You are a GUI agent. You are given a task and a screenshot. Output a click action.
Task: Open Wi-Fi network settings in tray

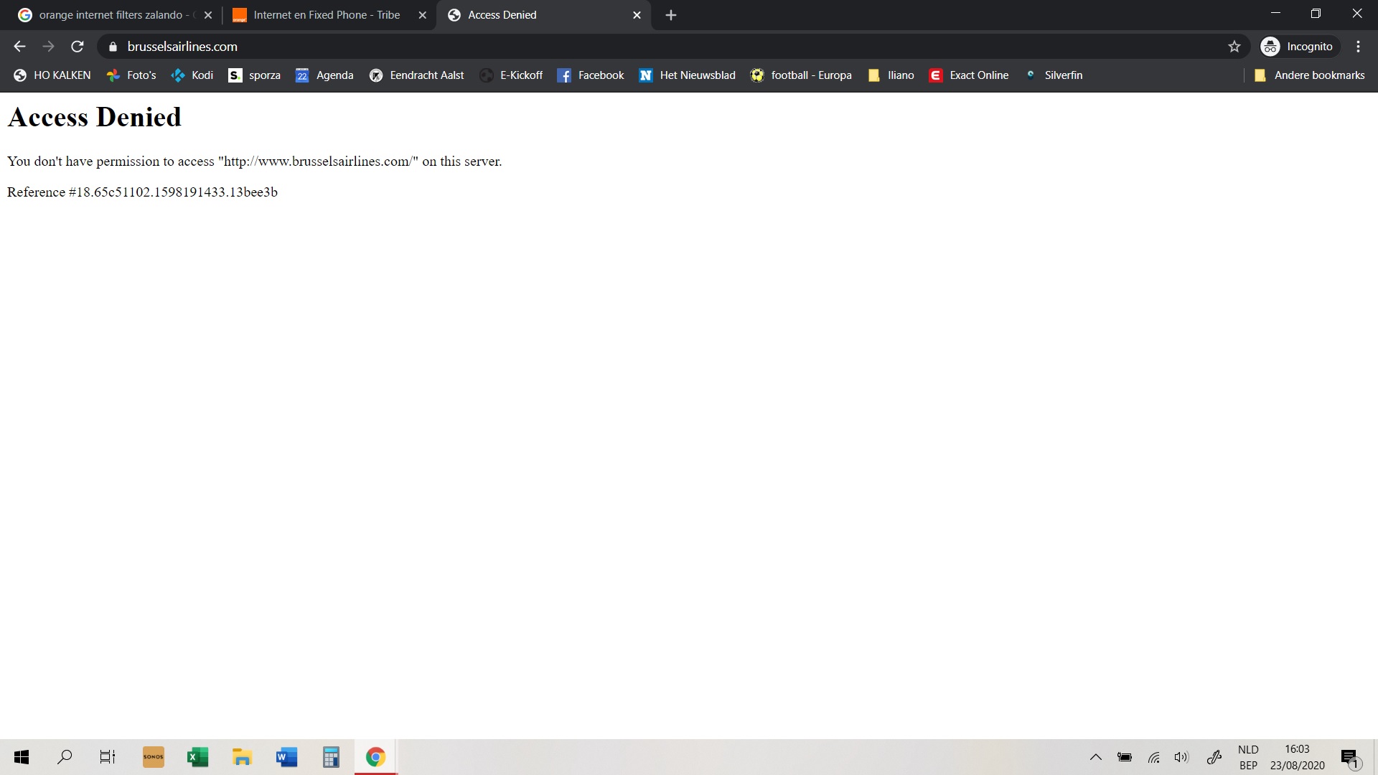1153,757
